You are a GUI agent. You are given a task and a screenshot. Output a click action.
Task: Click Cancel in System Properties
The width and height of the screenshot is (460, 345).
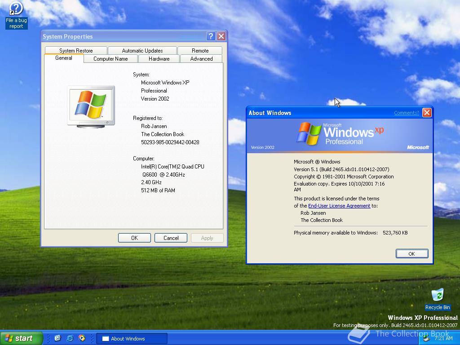coord(171,238)
